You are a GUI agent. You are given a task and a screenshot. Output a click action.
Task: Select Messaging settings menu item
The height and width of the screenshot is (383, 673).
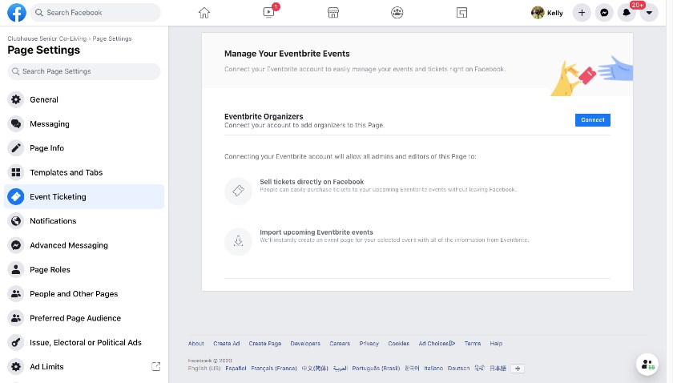pyautogui.click(x=84, y=123)
